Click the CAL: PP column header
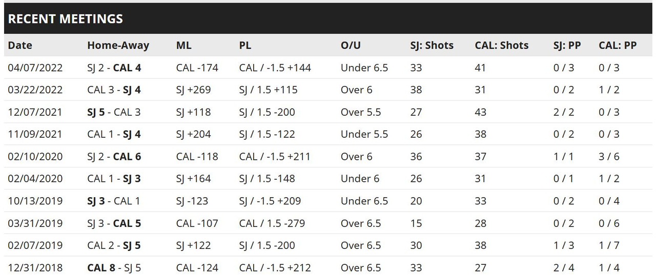The height and width of the screenshot is (275, 656). 618,45
